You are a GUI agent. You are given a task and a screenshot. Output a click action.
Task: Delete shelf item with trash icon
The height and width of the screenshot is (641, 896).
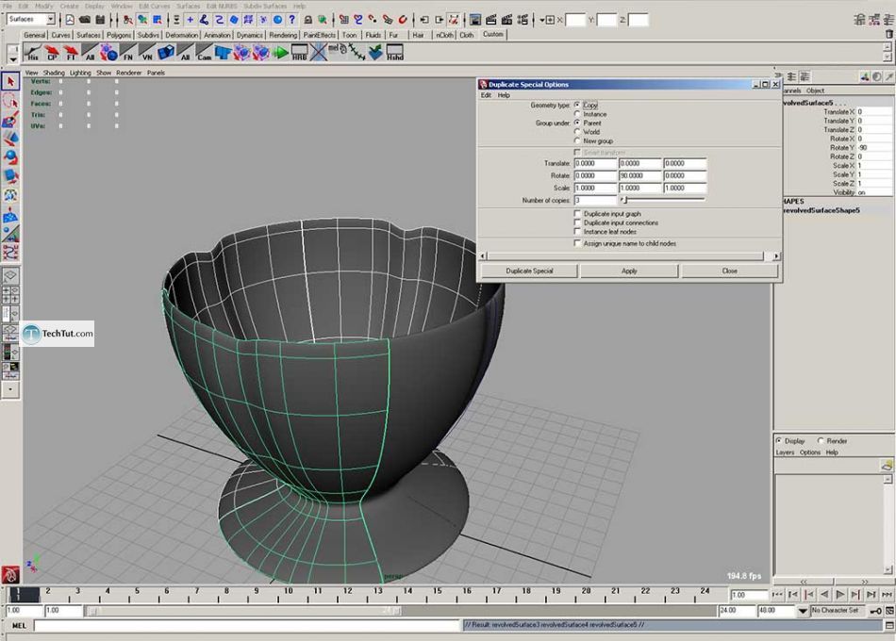[x=889, y=34]
